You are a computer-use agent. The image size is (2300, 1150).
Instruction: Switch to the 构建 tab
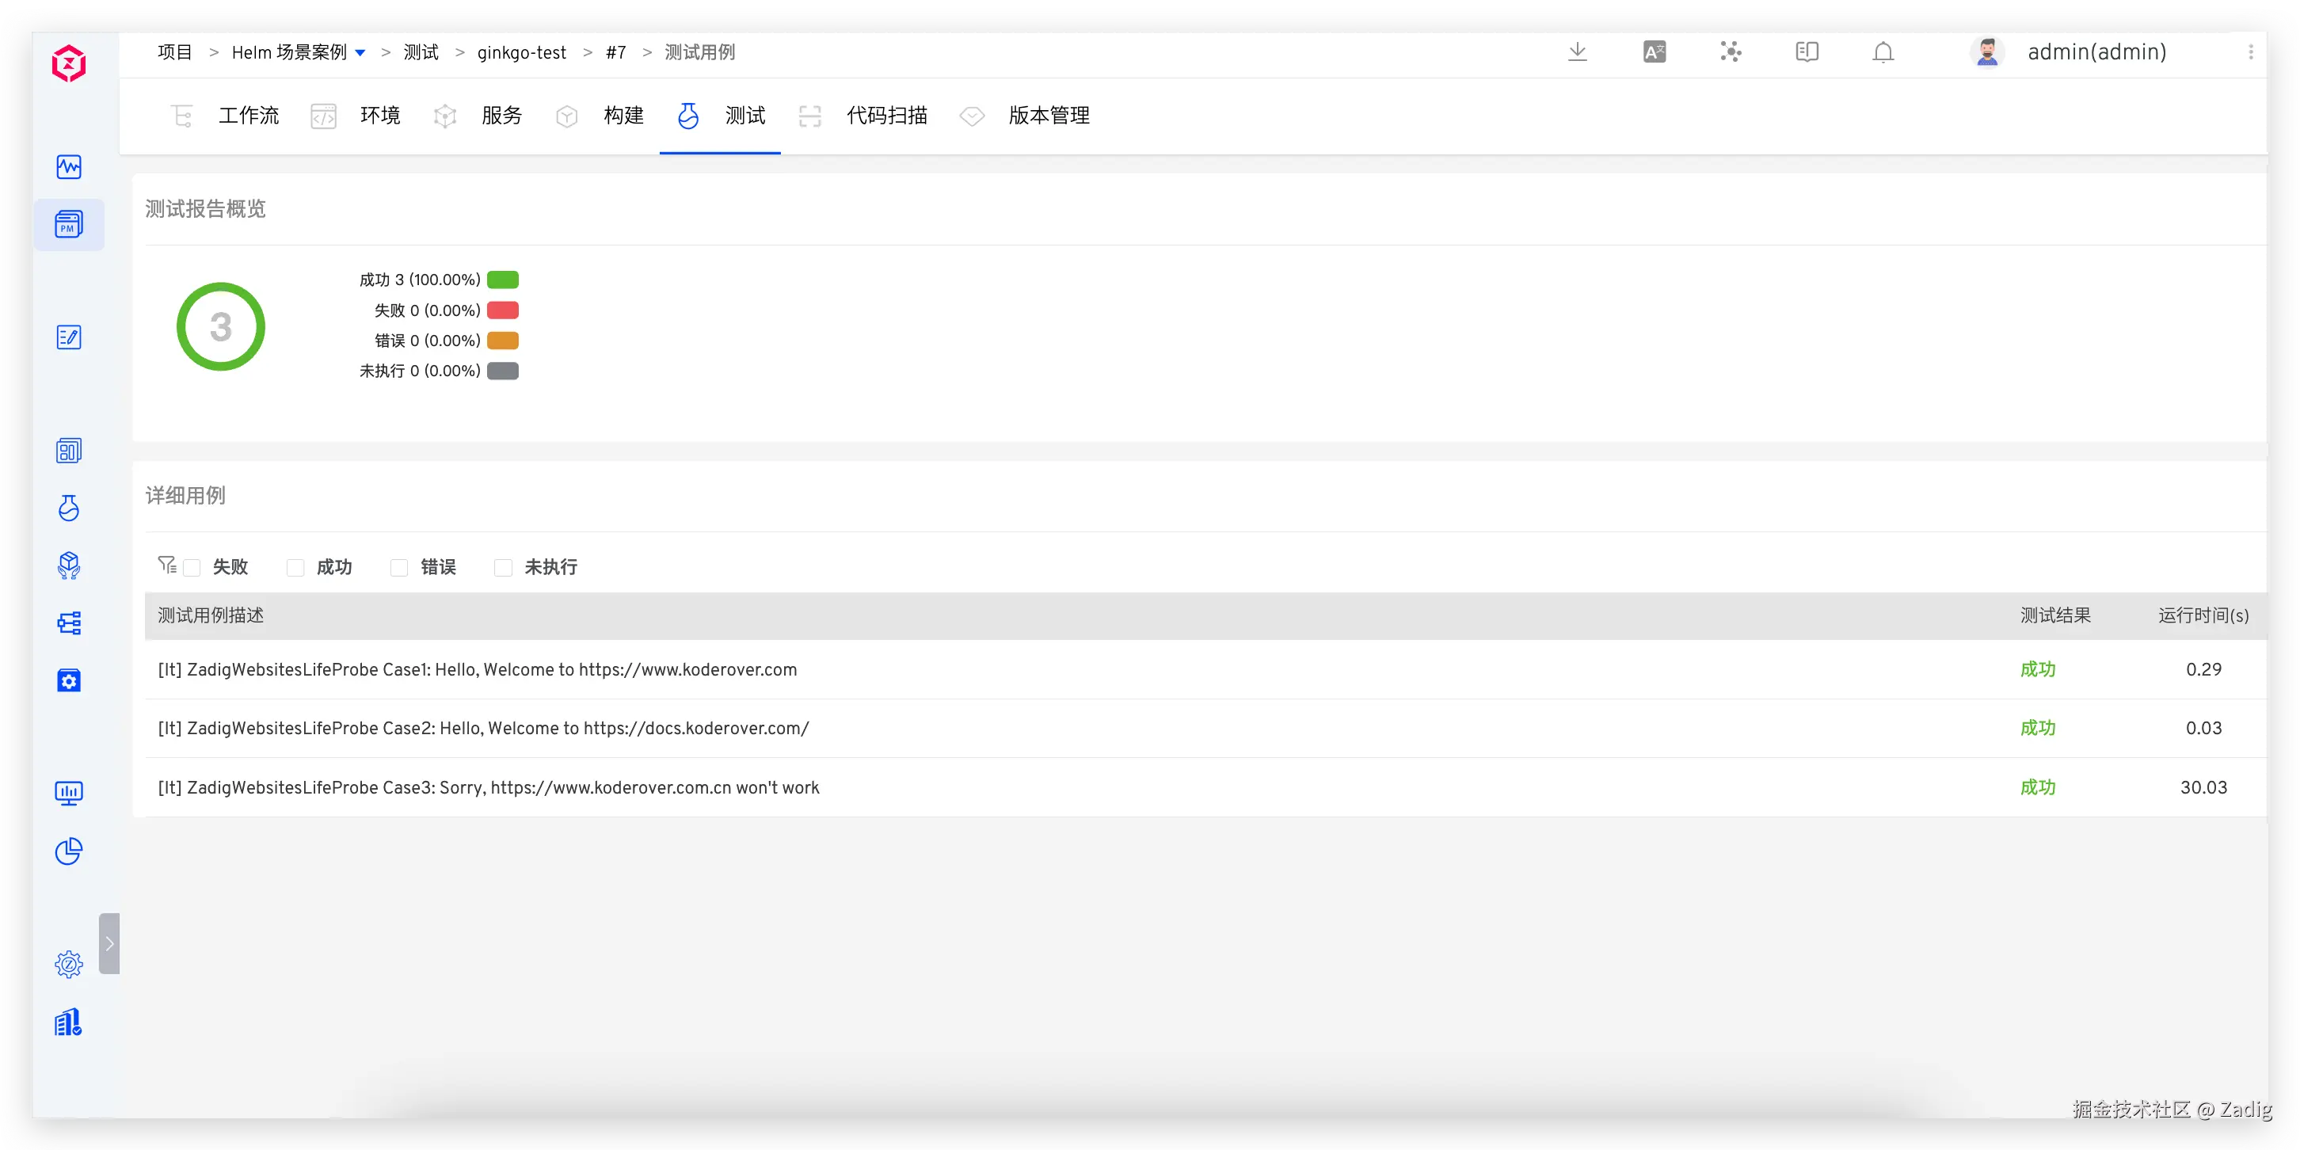(623, 115)
